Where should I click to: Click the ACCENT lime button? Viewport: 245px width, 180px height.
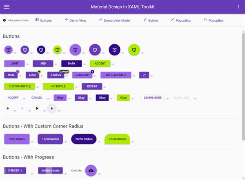100,64
